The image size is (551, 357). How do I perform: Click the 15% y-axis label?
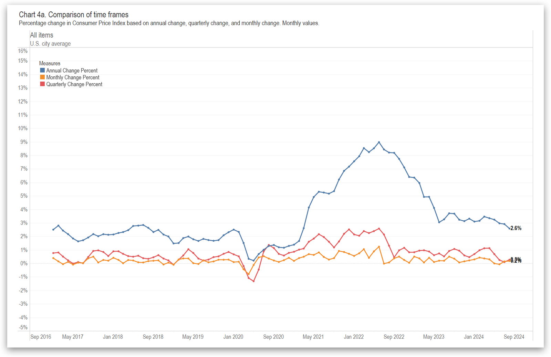point(23,61)
